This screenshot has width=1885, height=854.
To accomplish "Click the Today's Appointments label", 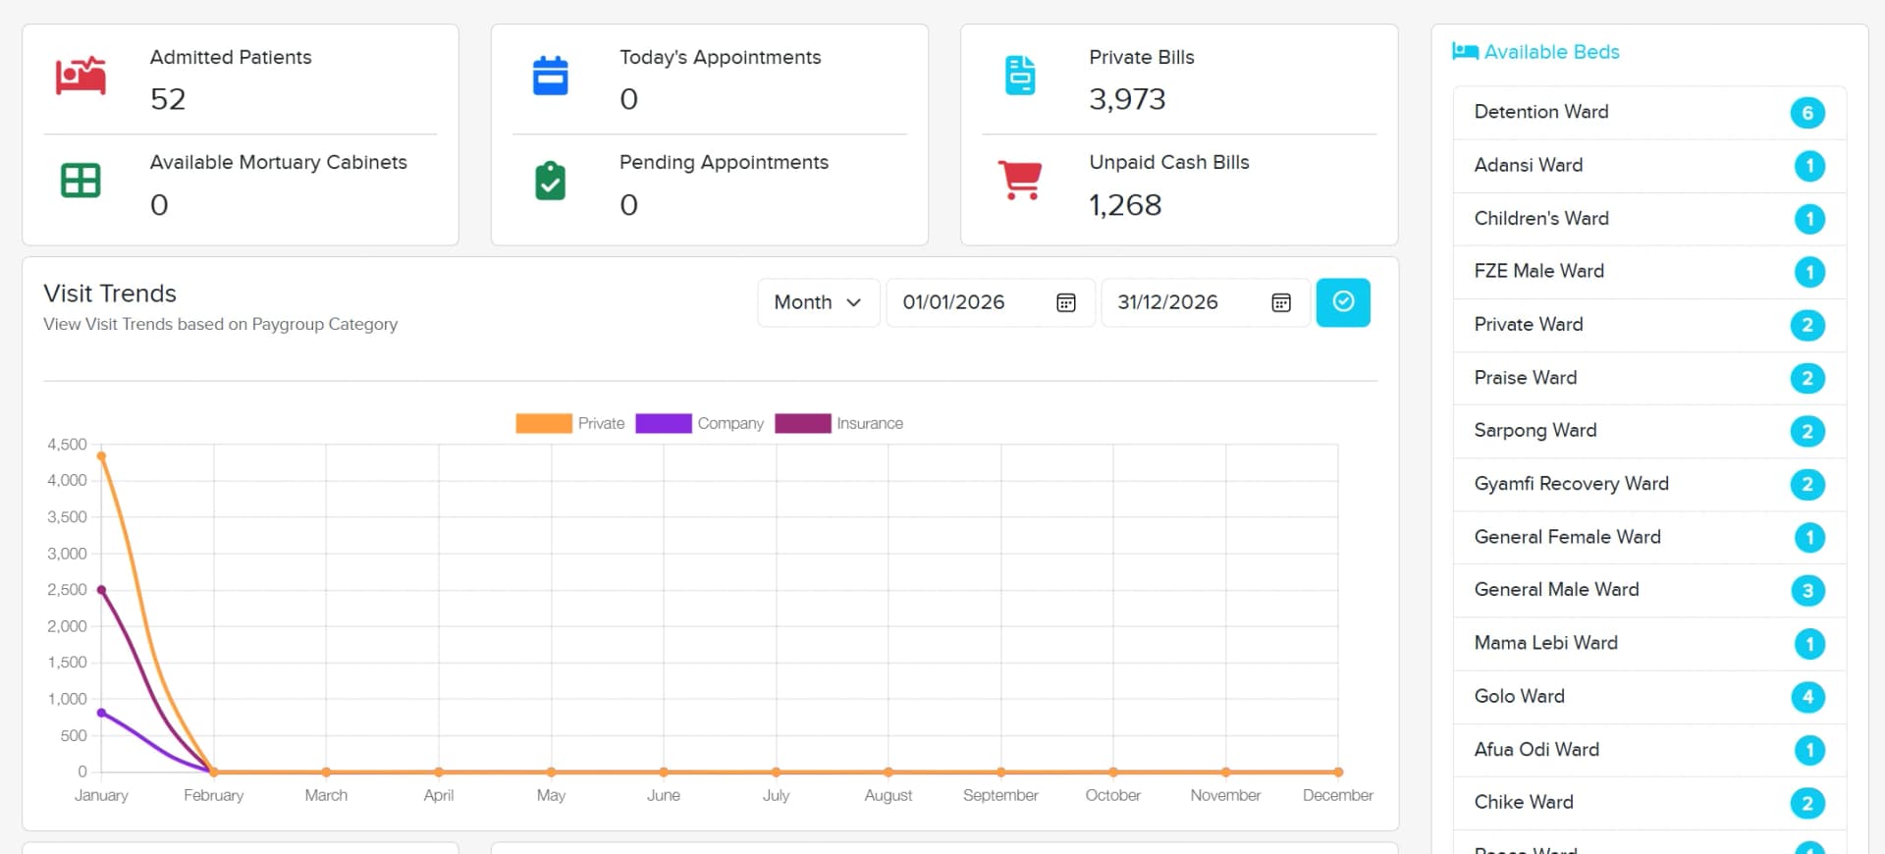I will click(720, 57).
